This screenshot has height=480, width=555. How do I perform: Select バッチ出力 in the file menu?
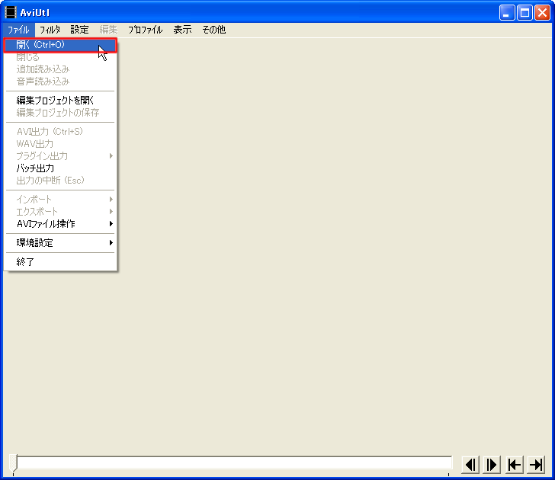(35, 168)
